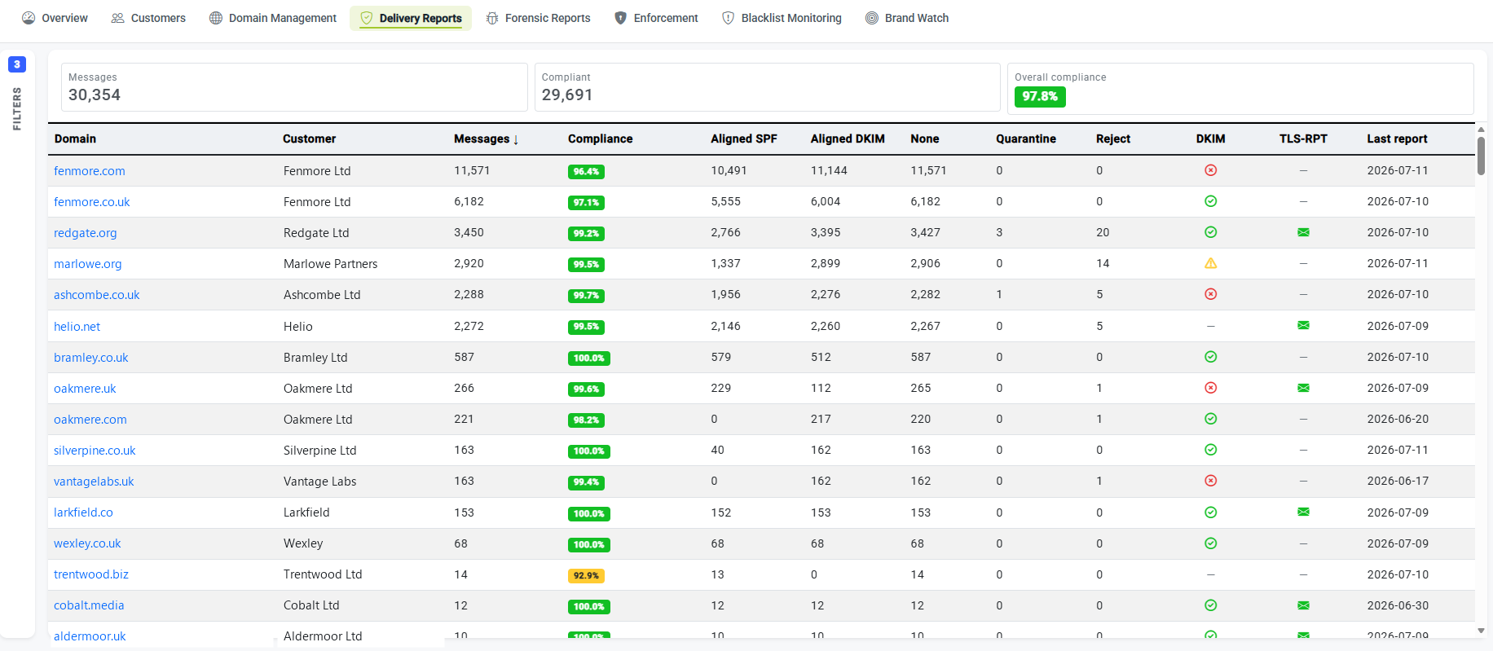
Task: Open the redgate.org domain link
Action: click(x=86, y=233)
